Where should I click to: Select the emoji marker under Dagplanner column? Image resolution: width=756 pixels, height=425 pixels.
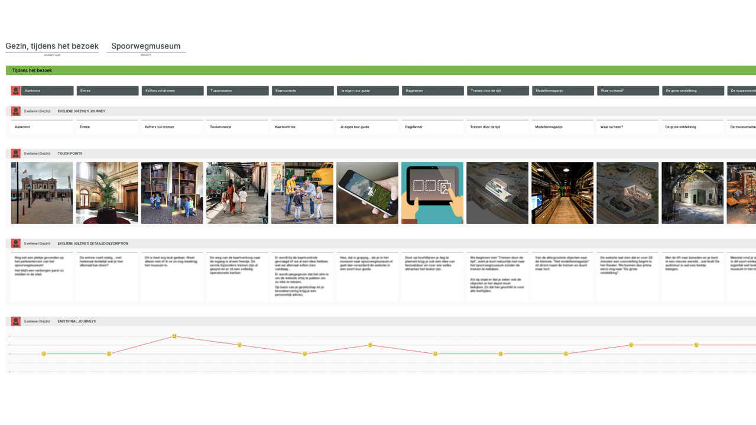coord(434,353)
